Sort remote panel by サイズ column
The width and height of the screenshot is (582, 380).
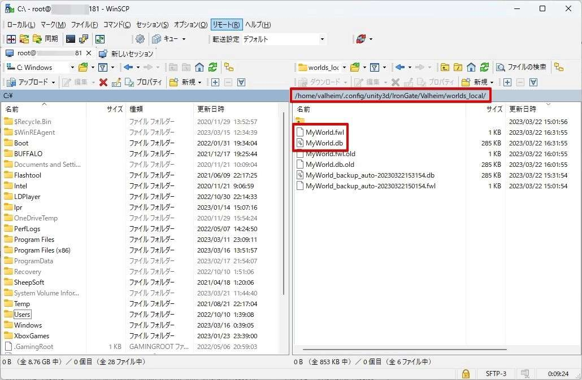(485, 109)
